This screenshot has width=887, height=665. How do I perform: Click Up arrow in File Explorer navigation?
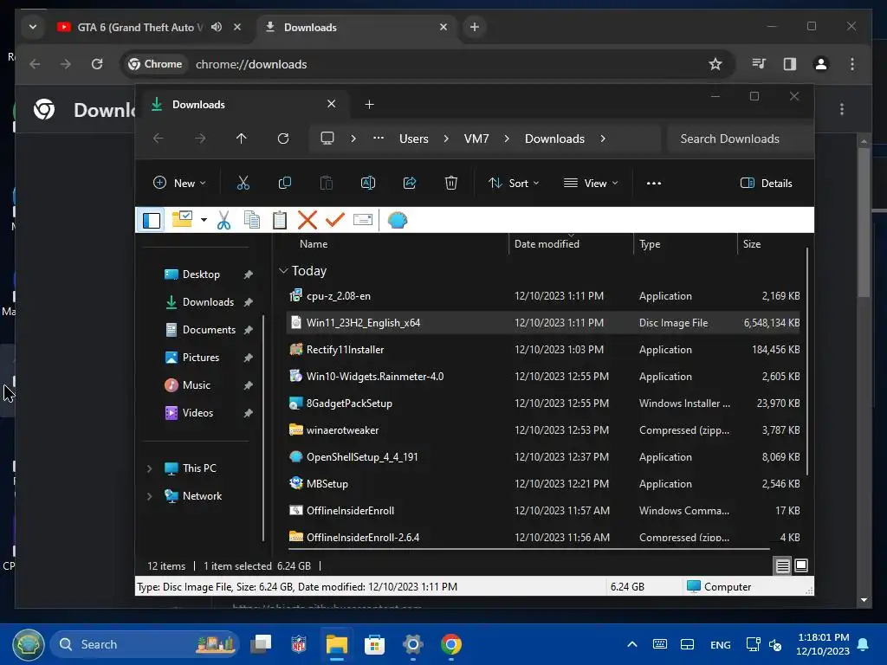click(241, 139)
